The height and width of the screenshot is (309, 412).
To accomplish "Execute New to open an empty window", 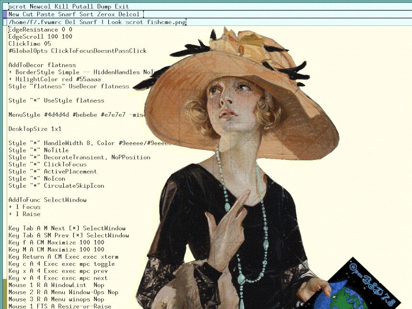I will tap(14, 14).
